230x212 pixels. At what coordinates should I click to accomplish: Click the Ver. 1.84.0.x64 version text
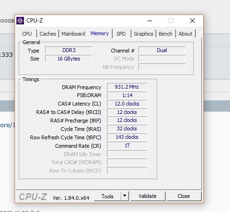tap(71, 198)
